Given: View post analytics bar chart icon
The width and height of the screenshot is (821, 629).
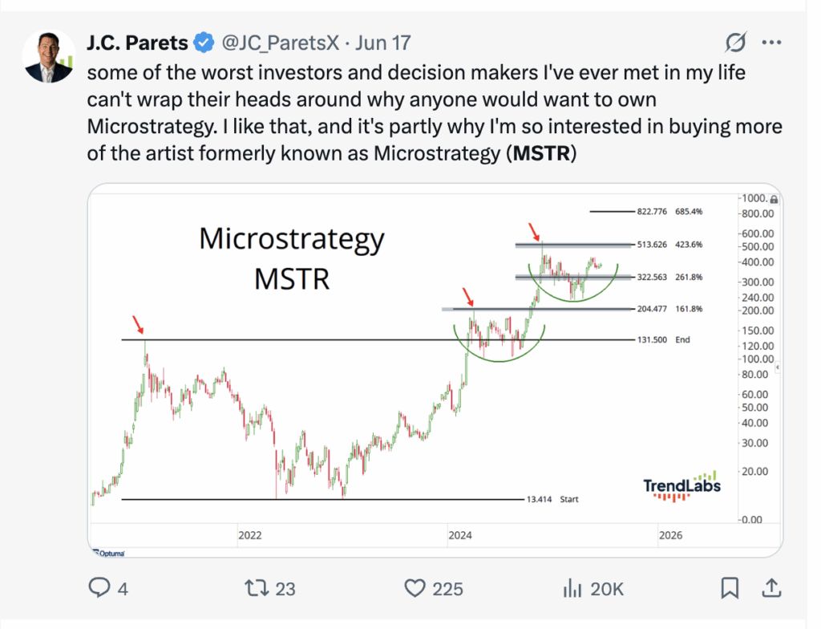Looking at the screenshot, I should tap(572, 588).
